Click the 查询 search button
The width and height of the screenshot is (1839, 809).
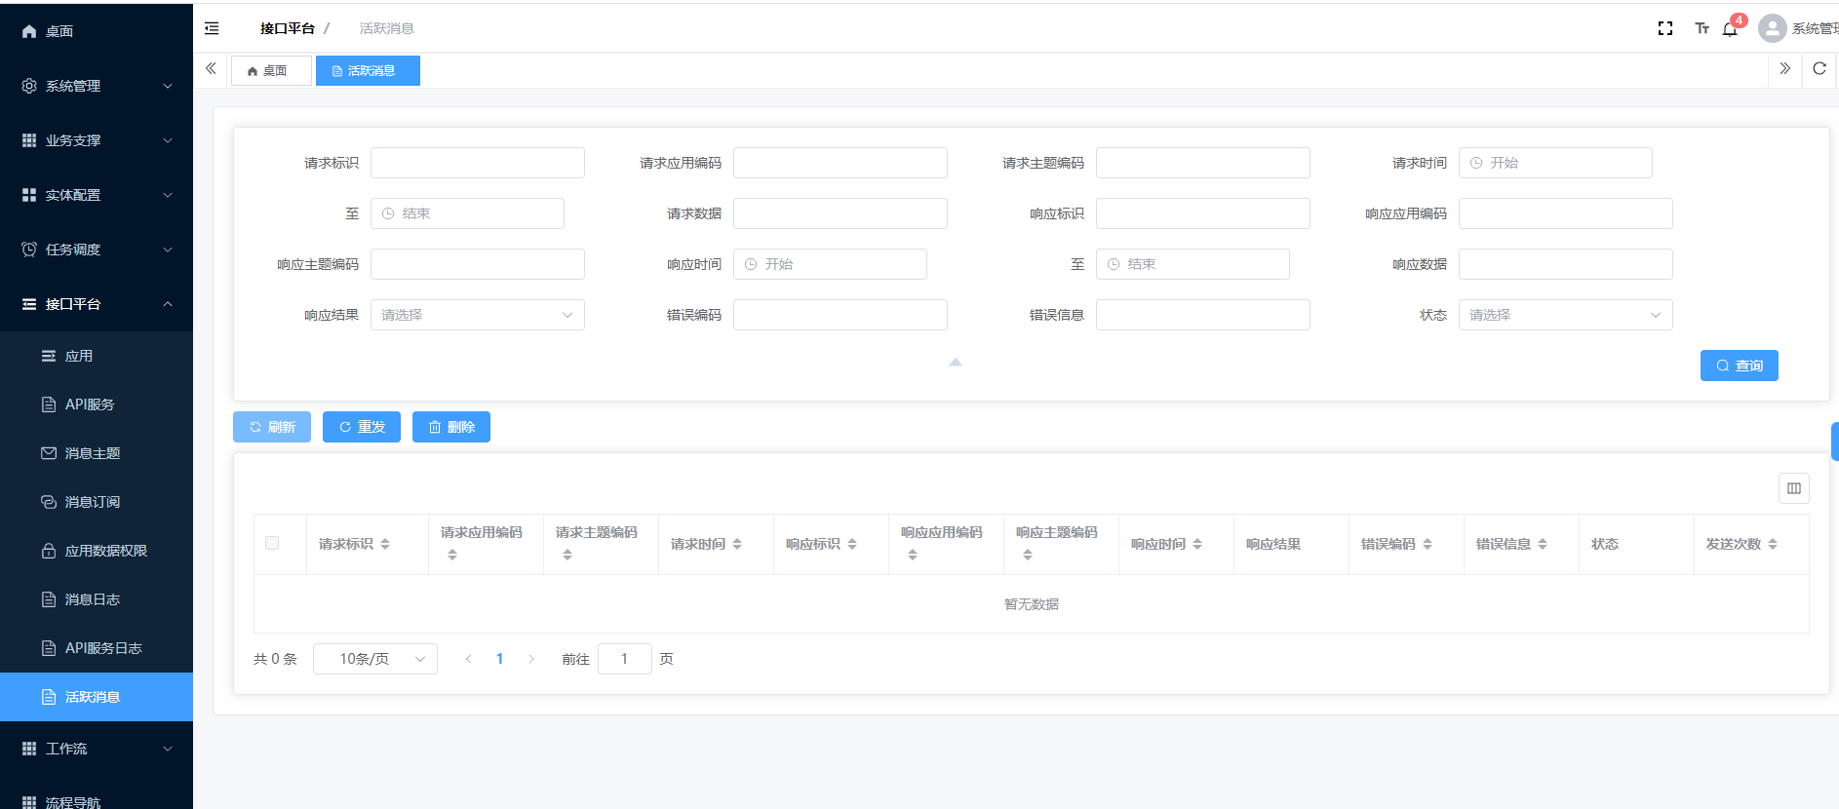(x=1740, y=366)
